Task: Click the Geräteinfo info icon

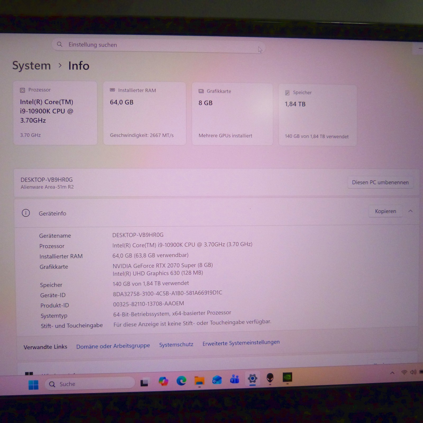Action: (x=26, y=213)
